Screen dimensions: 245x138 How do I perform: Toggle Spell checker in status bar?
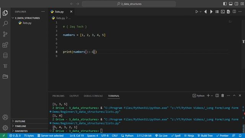click(176, 136)
